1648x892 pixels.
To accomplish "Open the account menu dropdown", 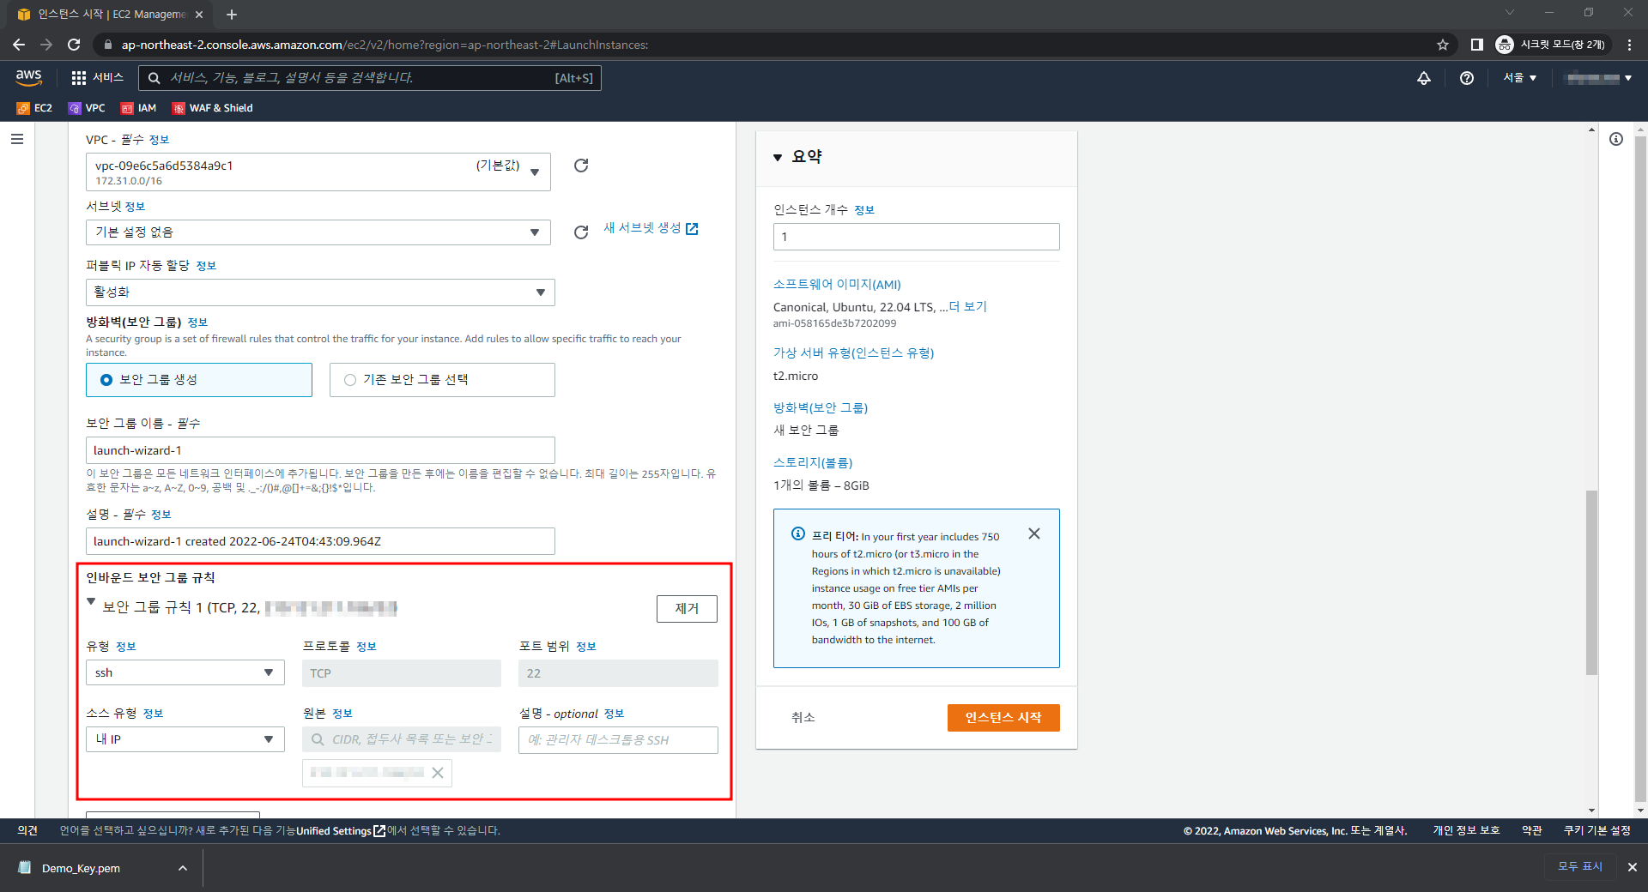I will 1599,78.
